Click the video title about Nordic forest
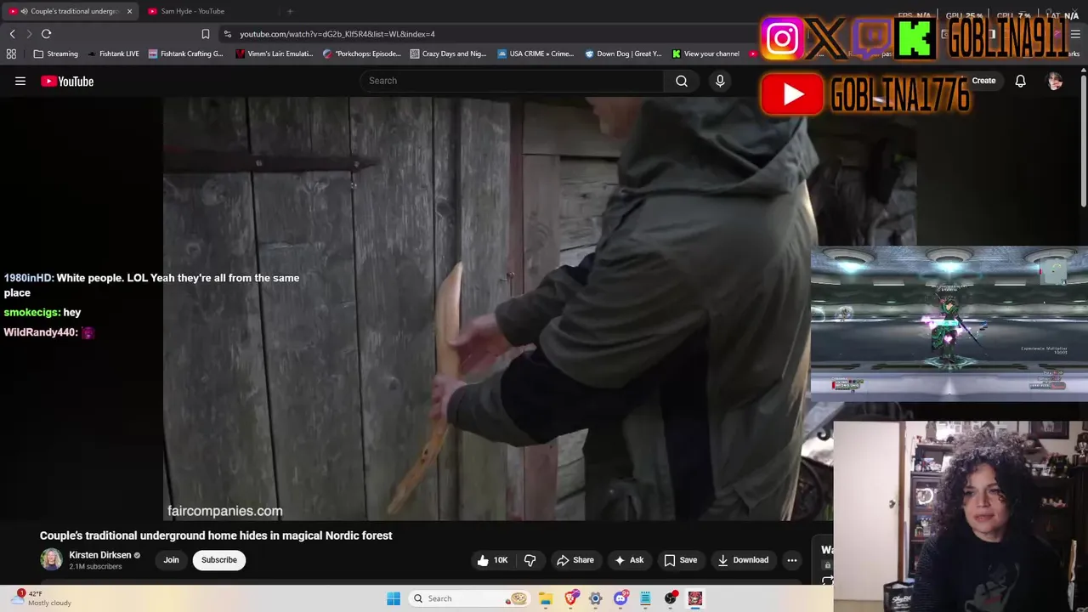The width and height of the screenshot is (1088, 612). coord(216,535)
